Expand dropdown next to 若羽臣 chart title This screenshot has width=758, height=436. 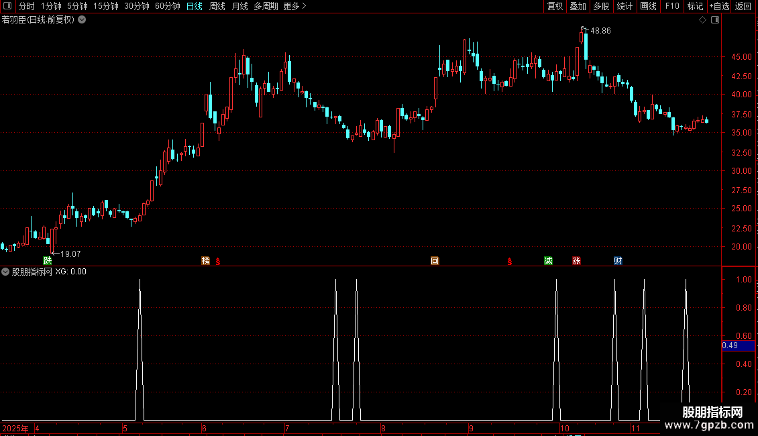[83, 20]
